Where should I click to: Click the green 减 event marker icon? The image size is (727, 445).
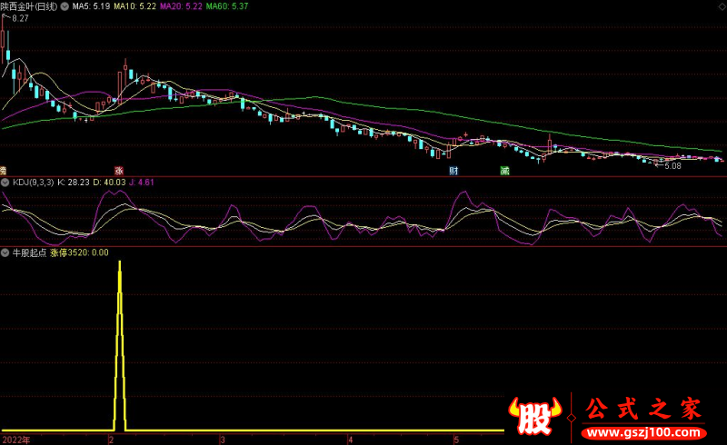click(504, 170)
